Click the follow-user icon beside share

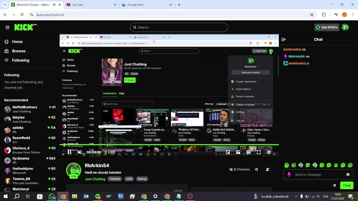pyautogui.click(x=268, y=169)
